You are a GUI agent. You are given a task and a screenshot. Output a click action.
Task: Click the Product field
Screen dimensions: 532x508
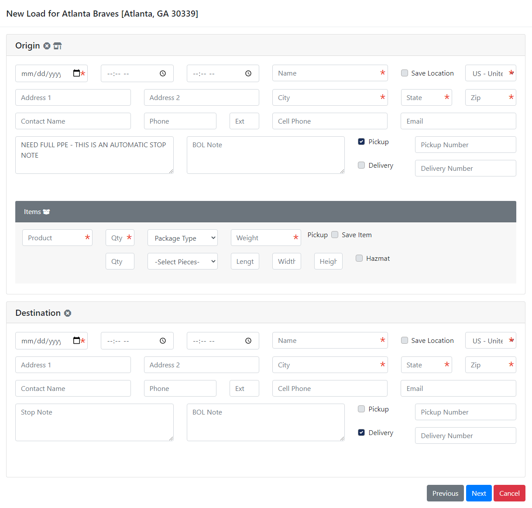click(x=57, y=238)
